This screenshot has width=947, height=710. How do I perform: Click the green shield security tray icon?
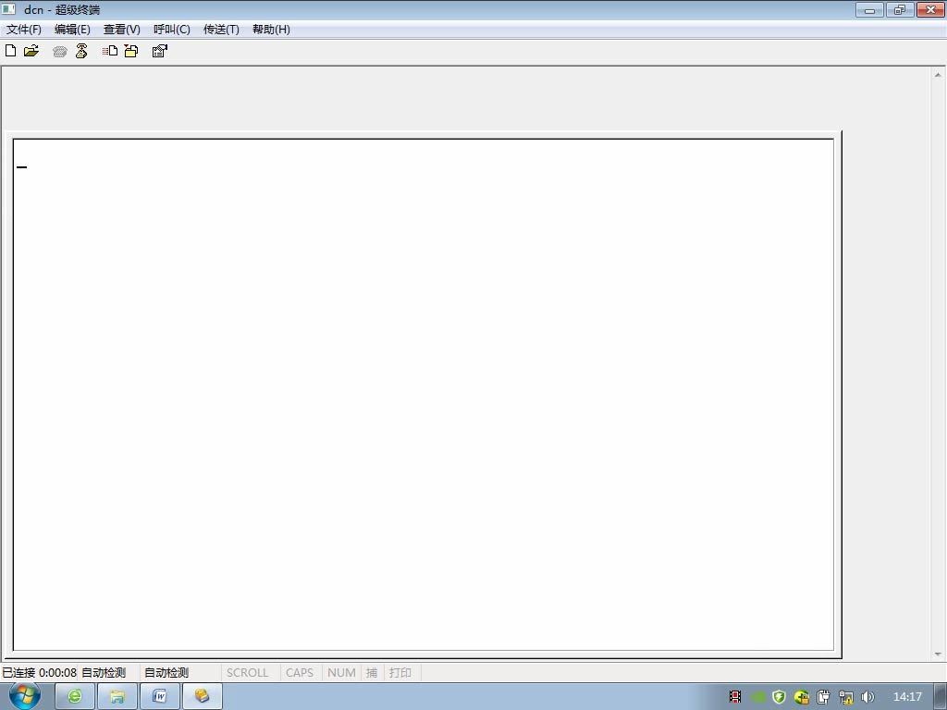coord(779,697)
